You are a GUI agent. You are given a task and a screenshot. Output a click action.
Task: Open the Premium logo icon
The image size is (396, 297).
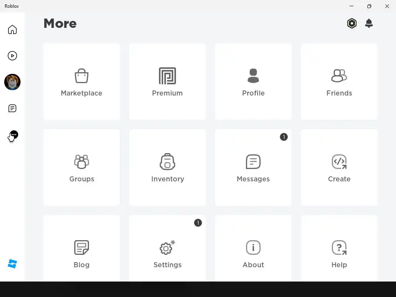click(x=167, y=76)
